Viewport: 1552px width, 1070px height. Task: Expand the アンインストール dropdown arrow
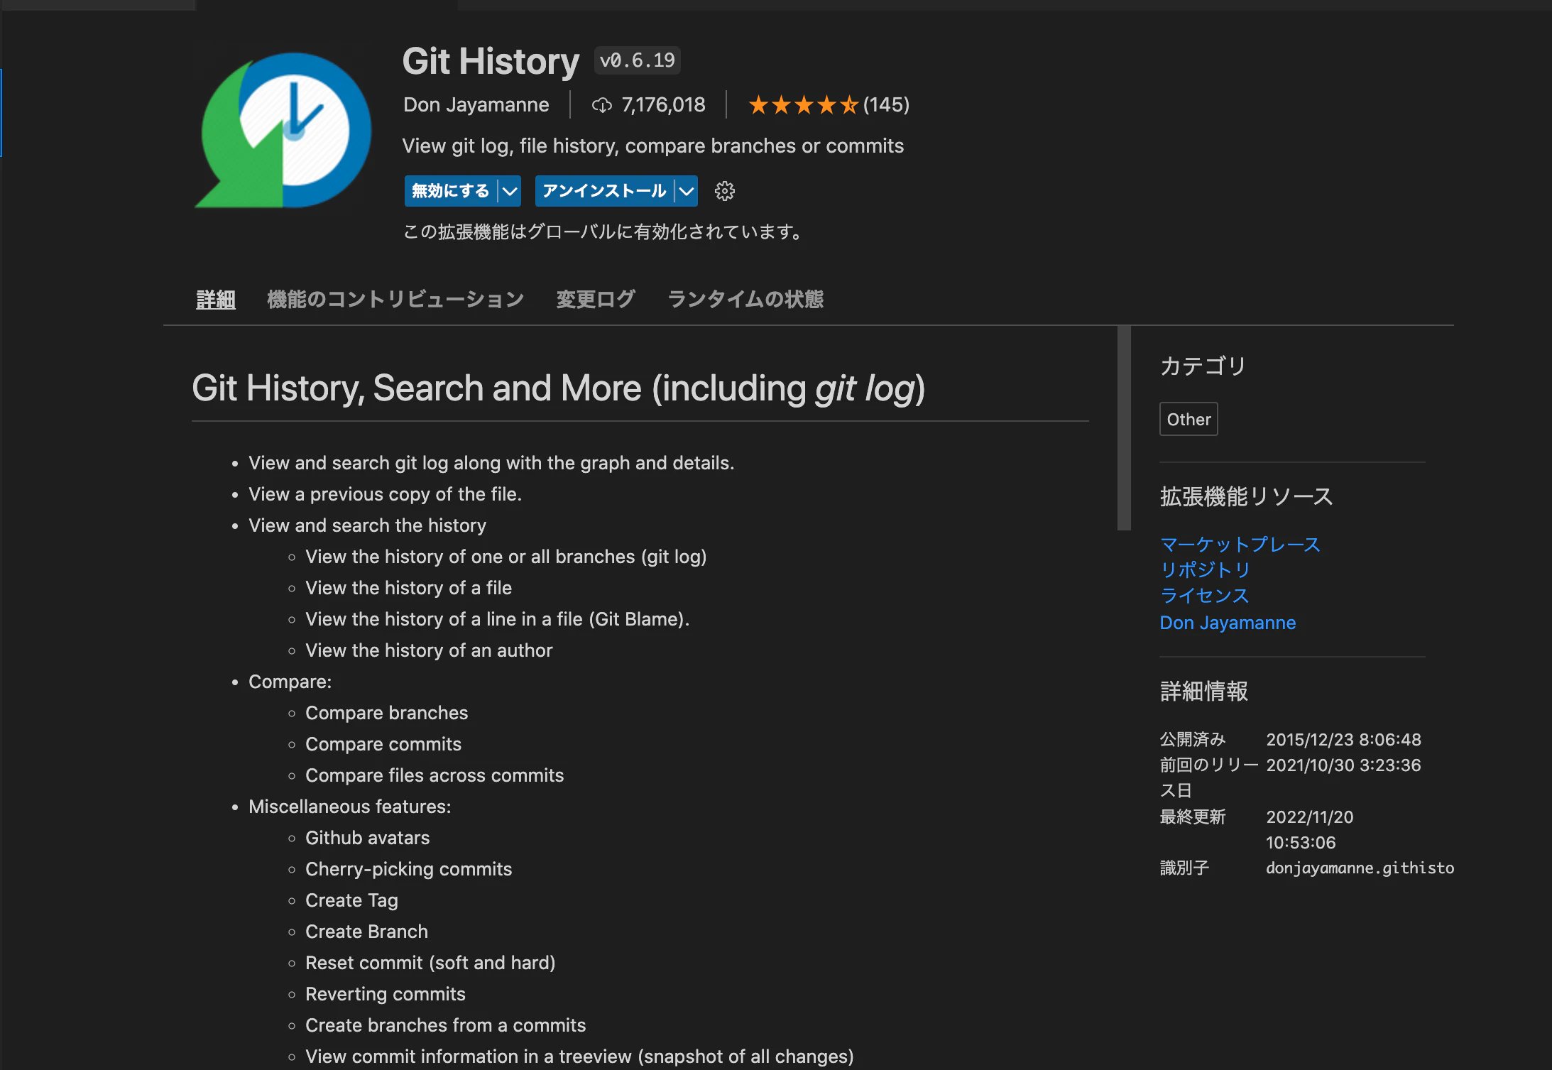pos(686,191)
